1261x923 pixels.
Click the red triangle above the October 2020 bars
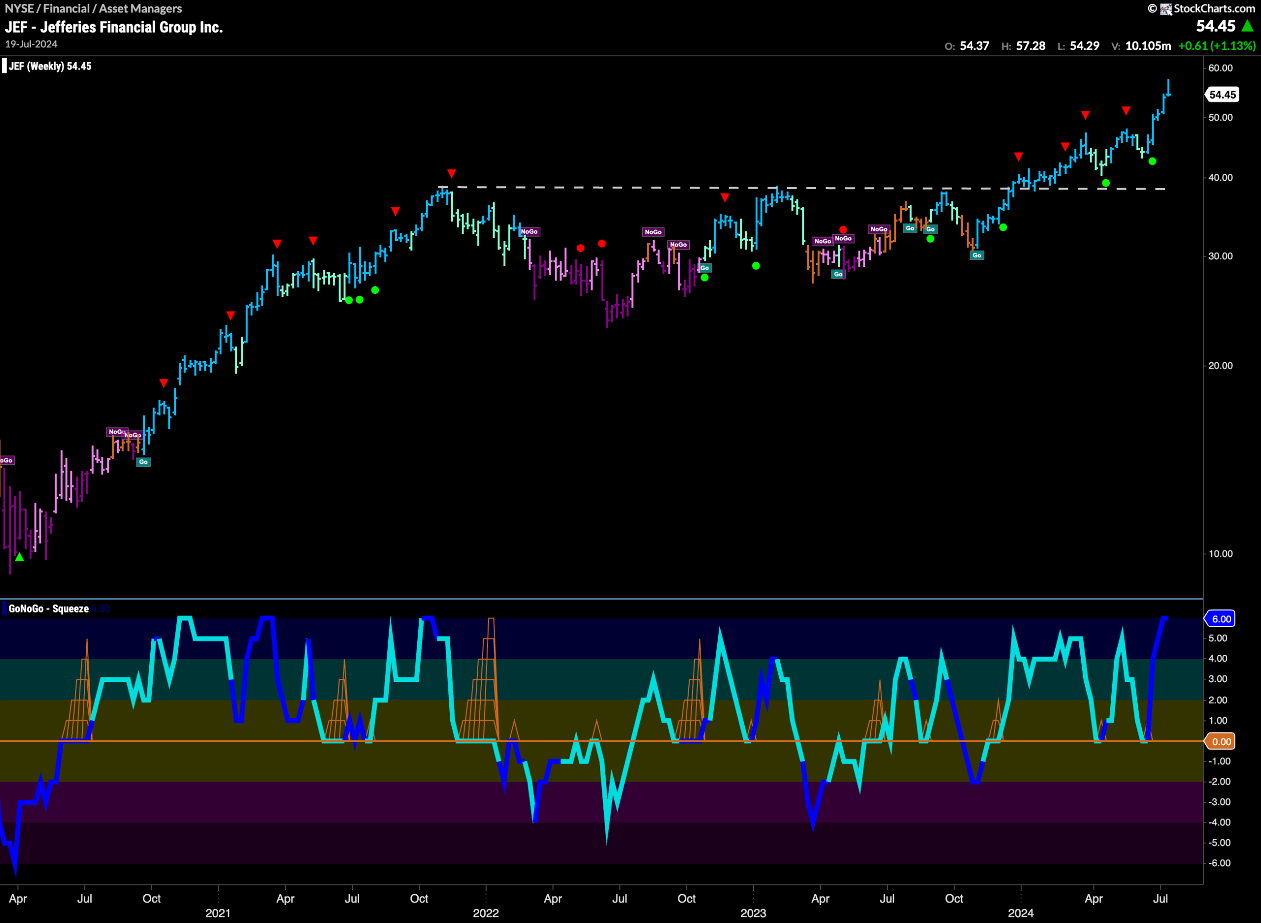[164, 383]
